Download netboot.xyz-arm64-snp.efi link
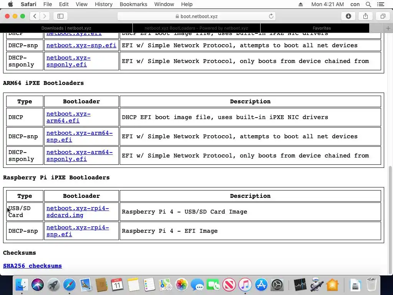Image resolution: width=393 pixels, height=295 pixels. tap(79, 136)
